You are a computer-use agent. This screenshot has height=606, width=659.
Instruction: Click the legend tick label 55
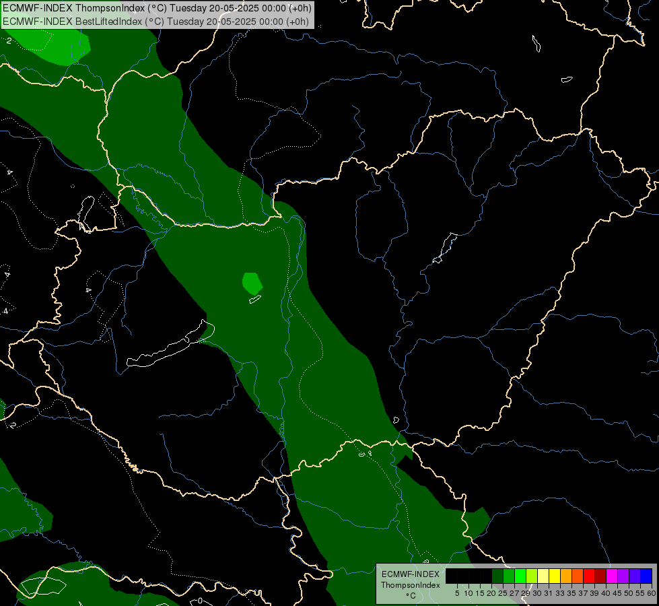(640, 593)
